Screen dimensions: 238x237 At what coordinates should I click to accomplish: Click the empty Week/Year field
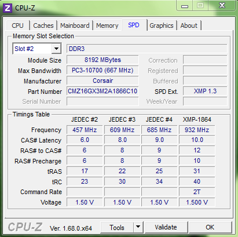click(x=205, y=101)
